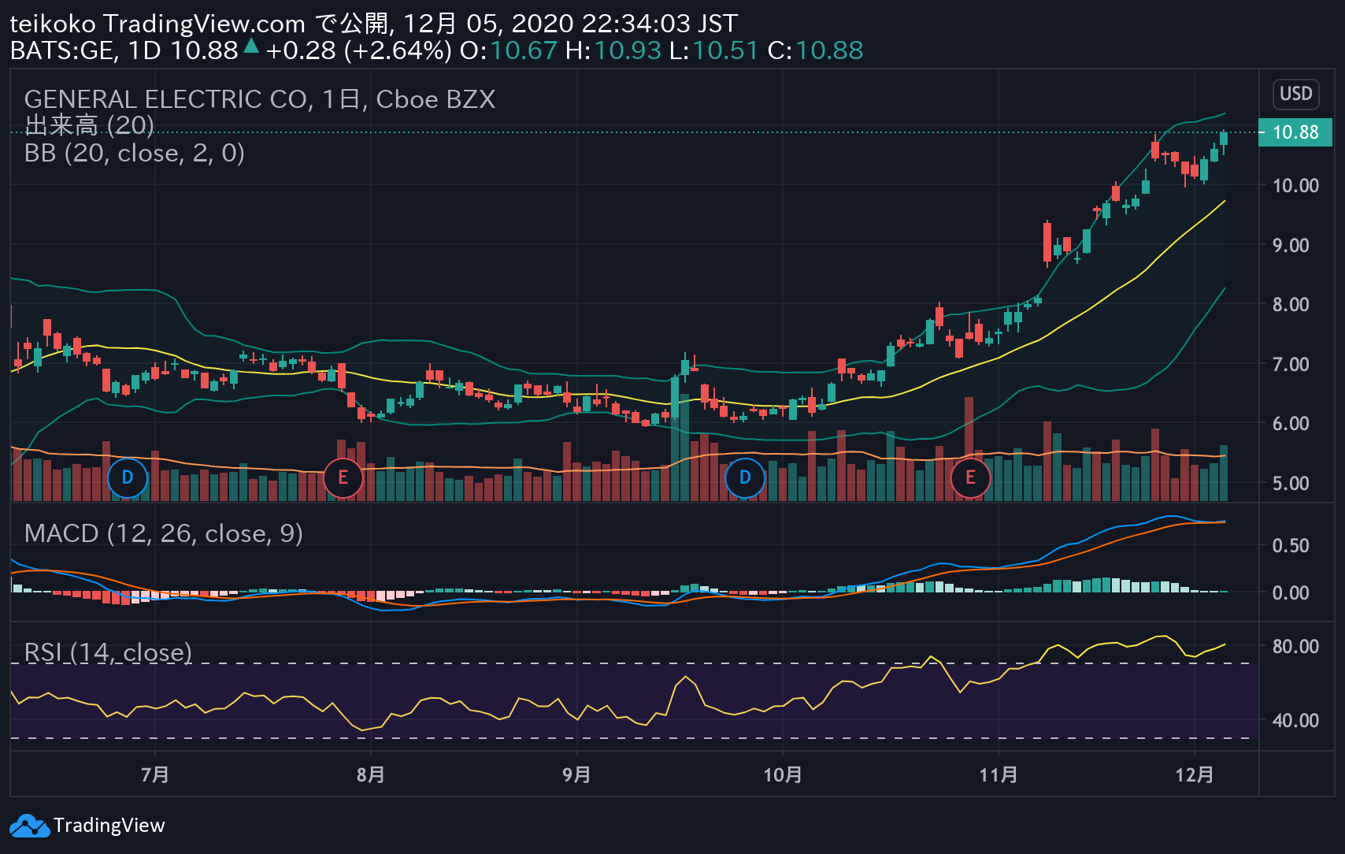Click the green up-arrow change indicator
1345x854 pixels.
251,46
